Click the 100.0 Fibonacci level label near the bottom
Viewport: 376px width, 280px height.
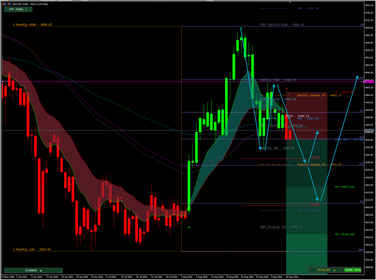(361, 250)
